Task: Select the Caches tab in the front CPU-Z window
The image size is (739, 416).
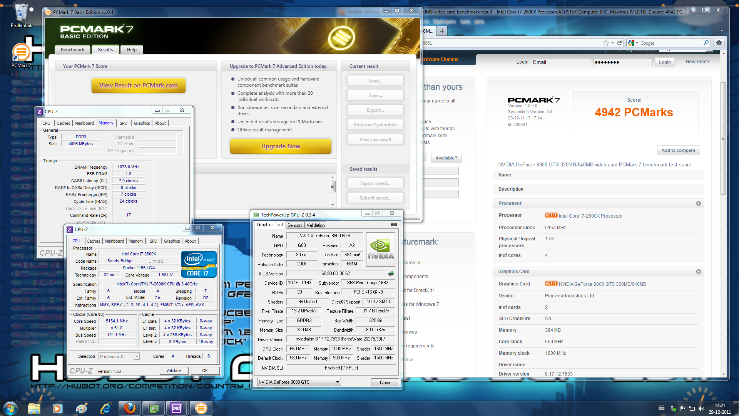Action: pos(93,241)
